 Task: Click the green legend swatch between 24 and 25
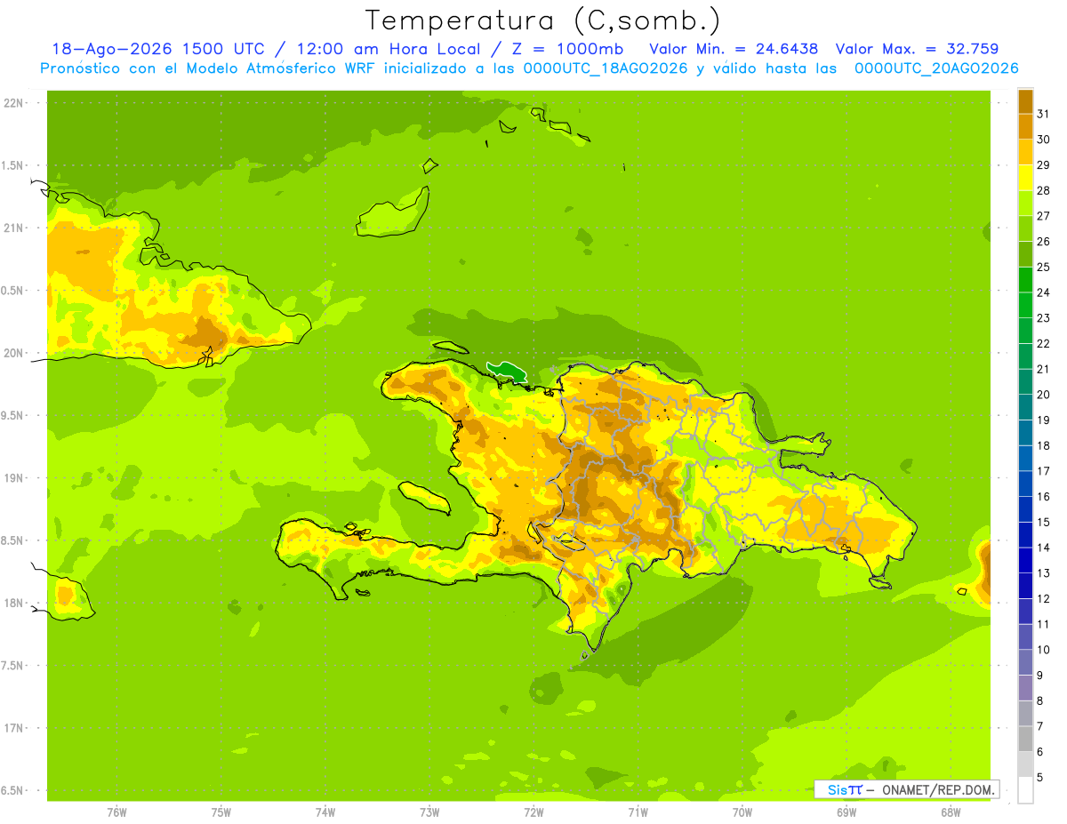point(1025,280)
